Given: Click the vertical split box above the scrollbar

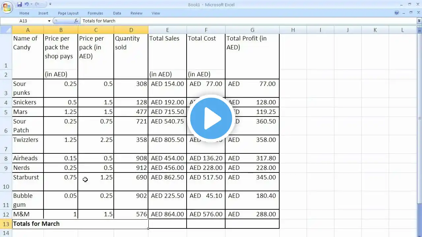Looking at the screenshot, I should (x=419, y=27).
